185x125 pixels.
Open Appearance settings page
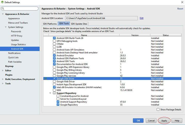pos(14,18)
